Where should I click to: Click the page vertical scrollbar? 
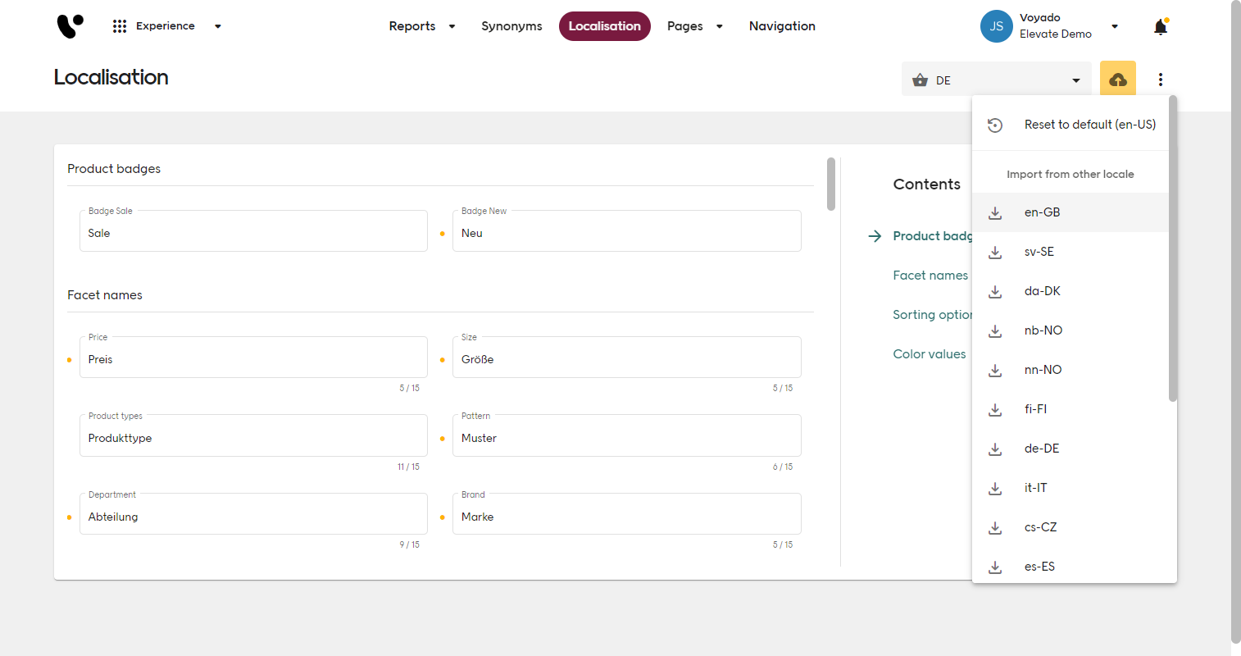coord(1236,321)
